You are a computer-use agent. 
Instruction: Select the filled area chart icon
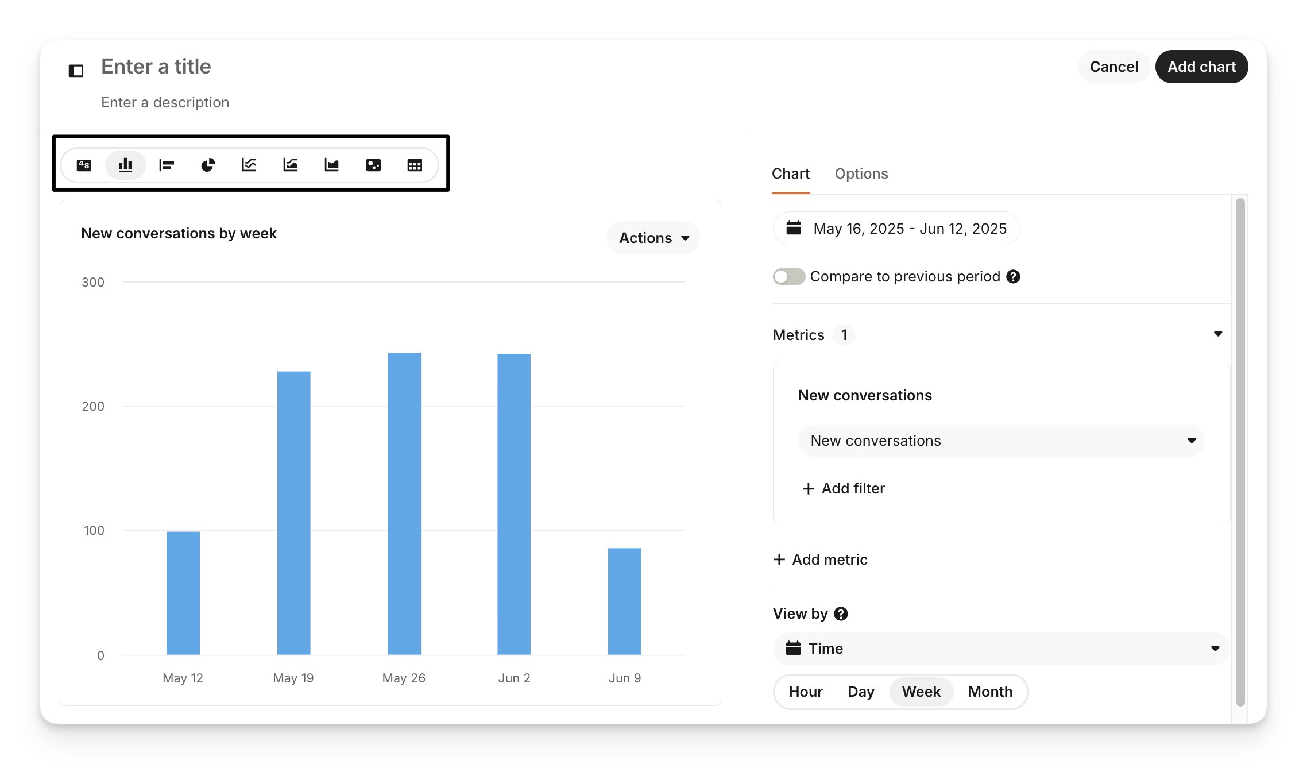pos(332,165)
